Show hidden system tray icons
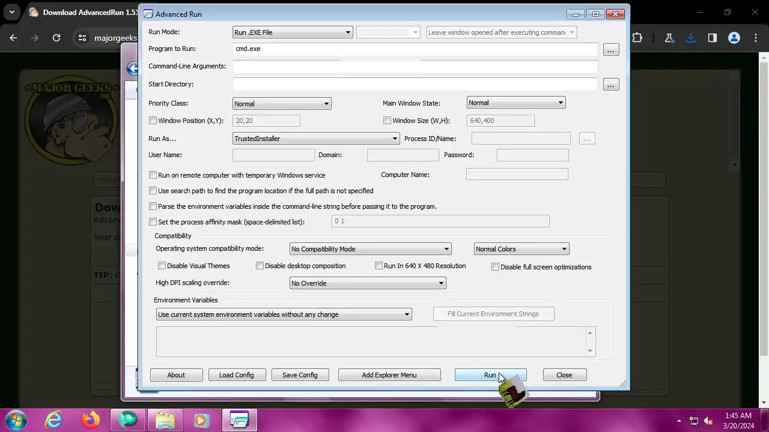Screen dimensions: 769x432 [679, 421]
